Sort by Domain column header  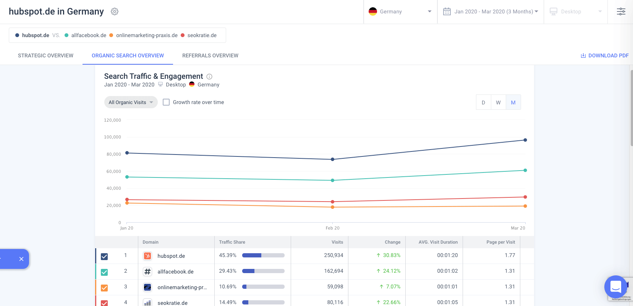(x=151, y=242)
